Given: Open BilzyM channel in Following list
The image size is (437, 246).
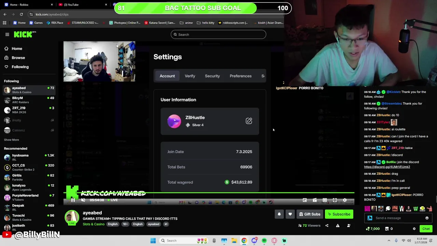Looking at the screenshot, I should [29, 100].
